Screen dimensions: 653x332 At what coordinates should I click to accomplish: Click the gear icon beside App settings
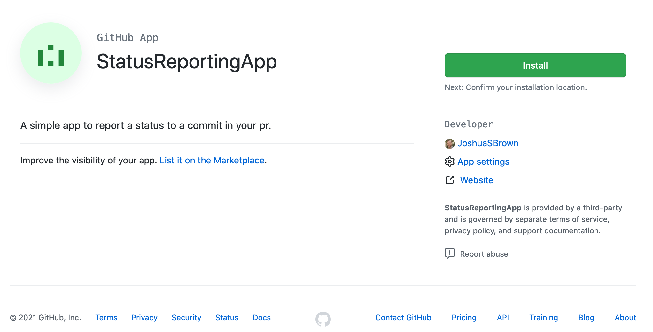(450, 162)
